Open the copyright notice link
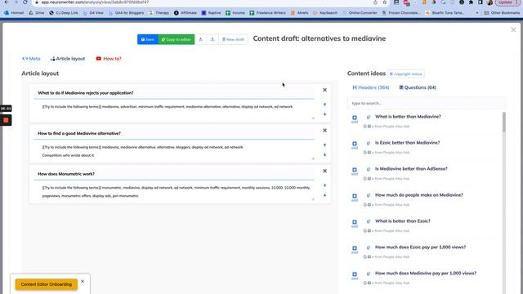Viewport: 523px width, 294px height. [x=406, y=74]
